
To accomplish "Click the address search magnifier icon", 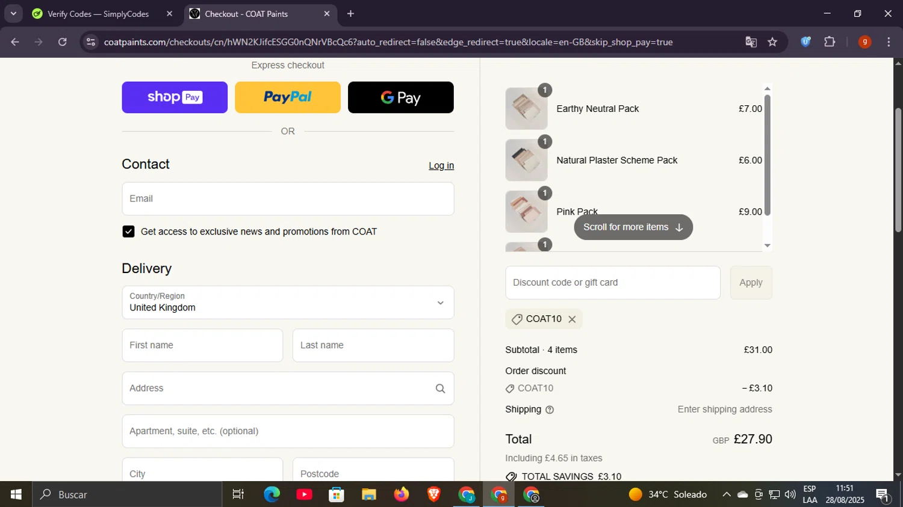I will pos(441,389).
